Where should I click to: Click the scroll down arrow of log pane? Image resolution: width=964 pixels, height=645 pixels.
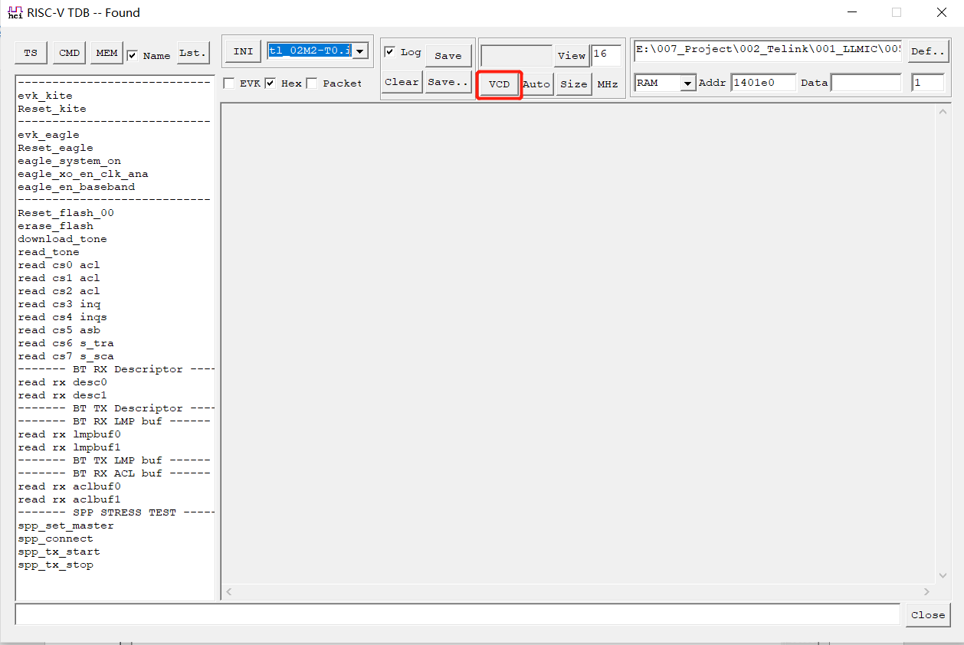(943, 576)
